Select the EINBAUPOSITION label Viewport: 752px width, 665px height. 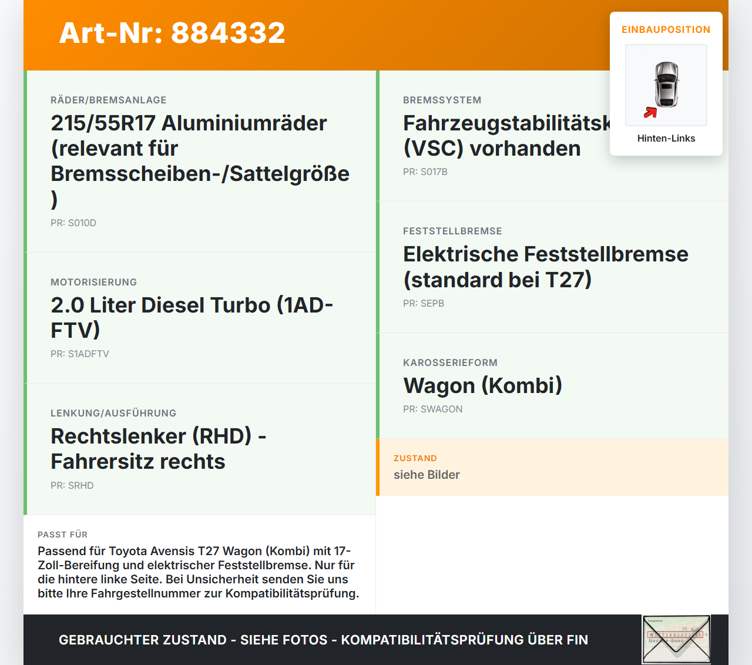pyautogui.click(x=666, y=29)
